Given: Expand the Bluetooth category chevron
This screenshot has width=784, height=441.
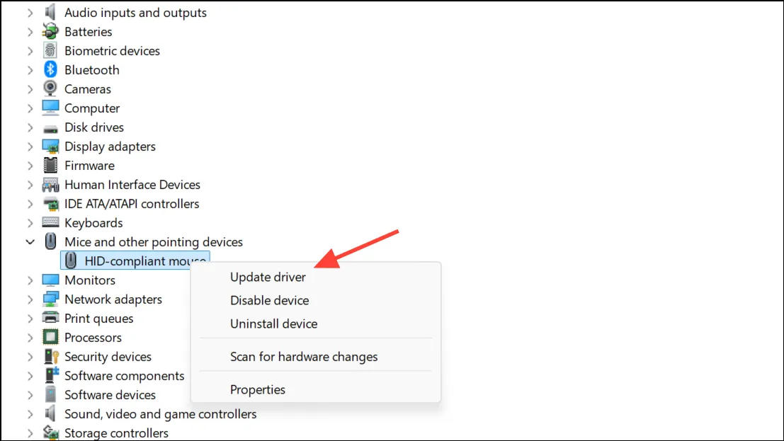Looking at the screenshot, I should [x=30, y=70].
